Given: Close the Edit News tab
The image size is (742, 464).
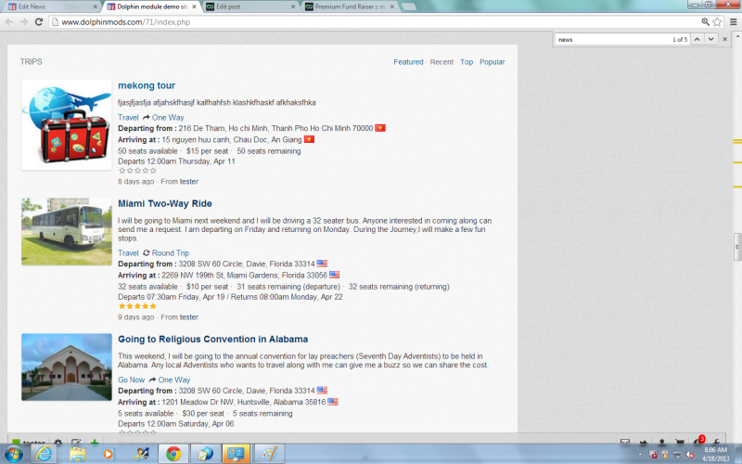Looking at the screenshot, I should click(96, 6).
